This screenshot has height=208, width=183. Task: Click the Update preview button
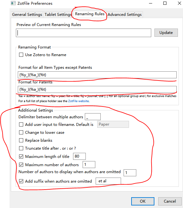166,33
